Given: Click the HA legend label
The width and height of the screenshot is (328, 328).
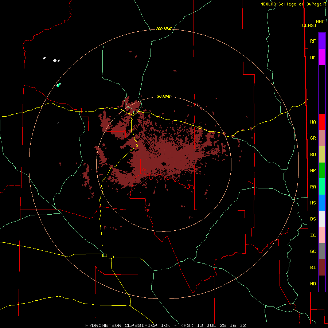Looking at the screenshot, I should click(x=313, y=122).
